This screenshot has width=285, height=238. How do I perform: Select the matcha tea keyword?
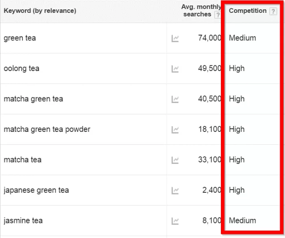pyautogui.click(x=23, y=160)
